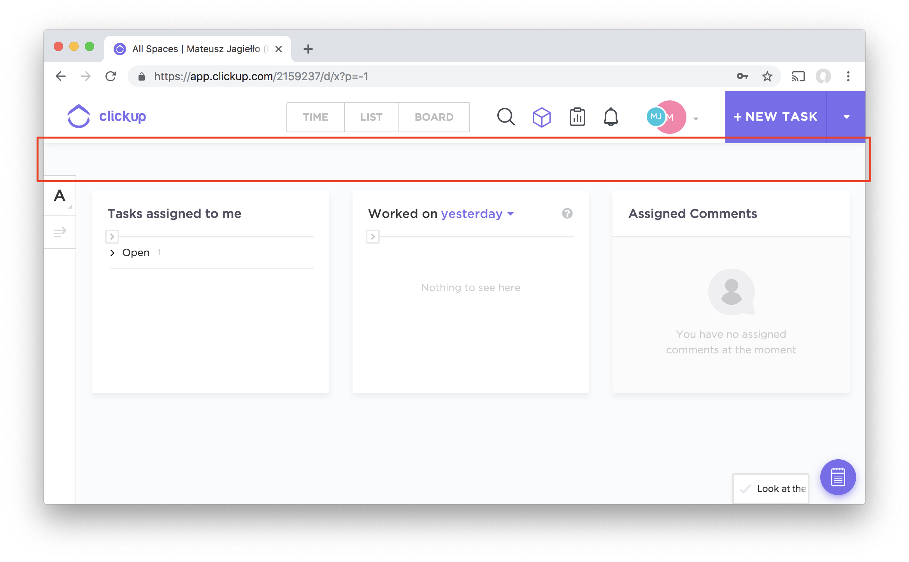The height and width of the screenshot is (562, 909).
Task: Click the task count 1 next to Open
Action: tap(159, 253)
